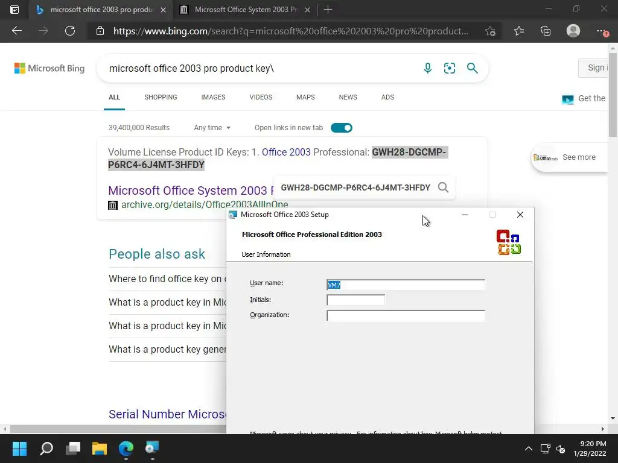
Task: Switch to the IMAGES results tab
Action: (213, 97)
